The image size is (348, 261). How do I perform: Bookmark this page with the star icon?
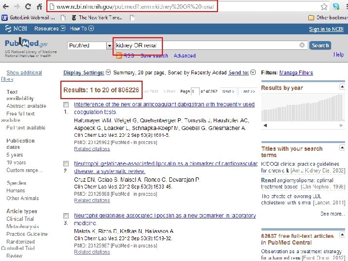324,7
